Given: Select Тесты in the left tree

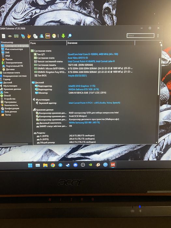Looking at the screenshot, I should coord(6,115).
